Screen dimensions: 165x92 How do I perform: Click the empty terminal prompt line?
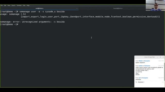(x=9, y=24)
